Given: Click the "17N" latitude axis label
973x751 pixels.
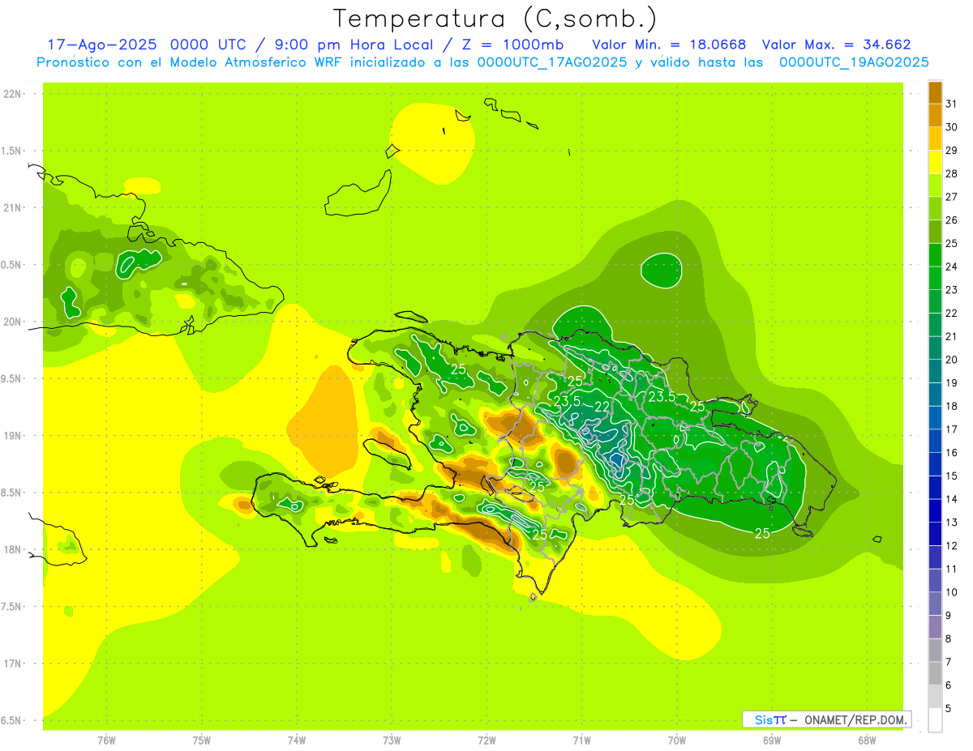Looking at the screenshot, I should (x=14, y=664).
